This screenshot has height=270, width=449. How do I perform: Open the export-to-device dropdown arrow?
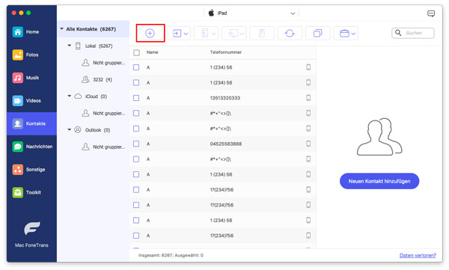pyautogui.click(x=213, y=34)
